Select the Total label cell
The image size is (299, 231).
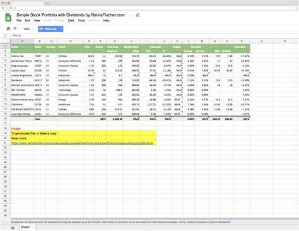point(39,119)
